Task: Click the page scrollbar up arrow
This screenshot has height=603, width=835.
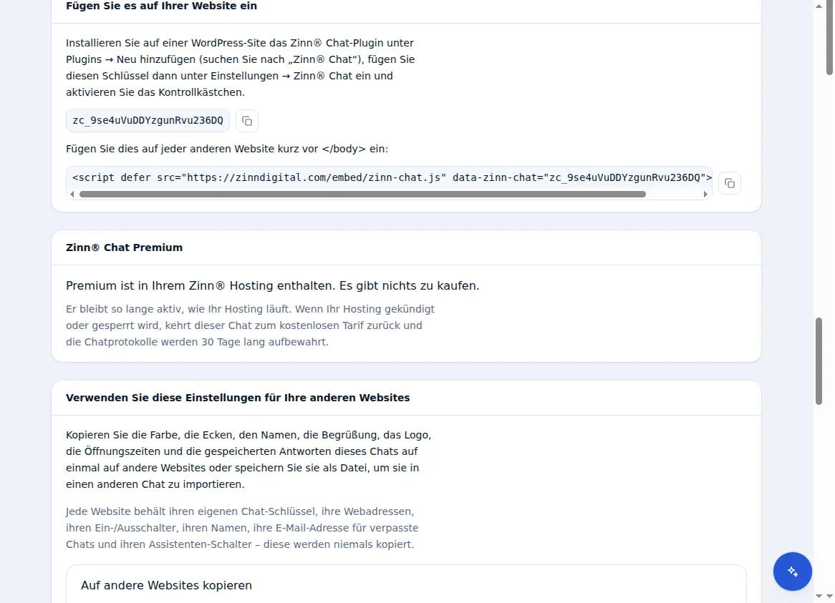Action: (819, 6)
